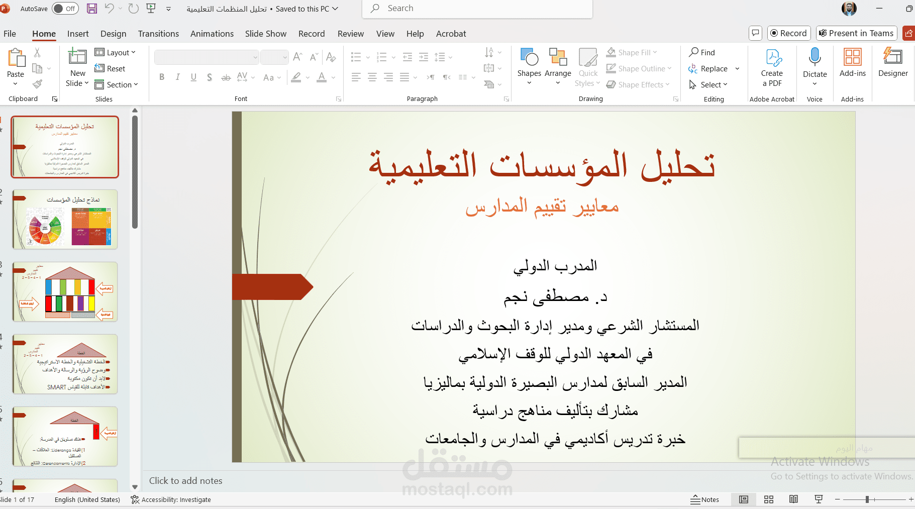Click the Search box in title bar
The width and height of the screenshot is (915, 509).
point(477,9)
